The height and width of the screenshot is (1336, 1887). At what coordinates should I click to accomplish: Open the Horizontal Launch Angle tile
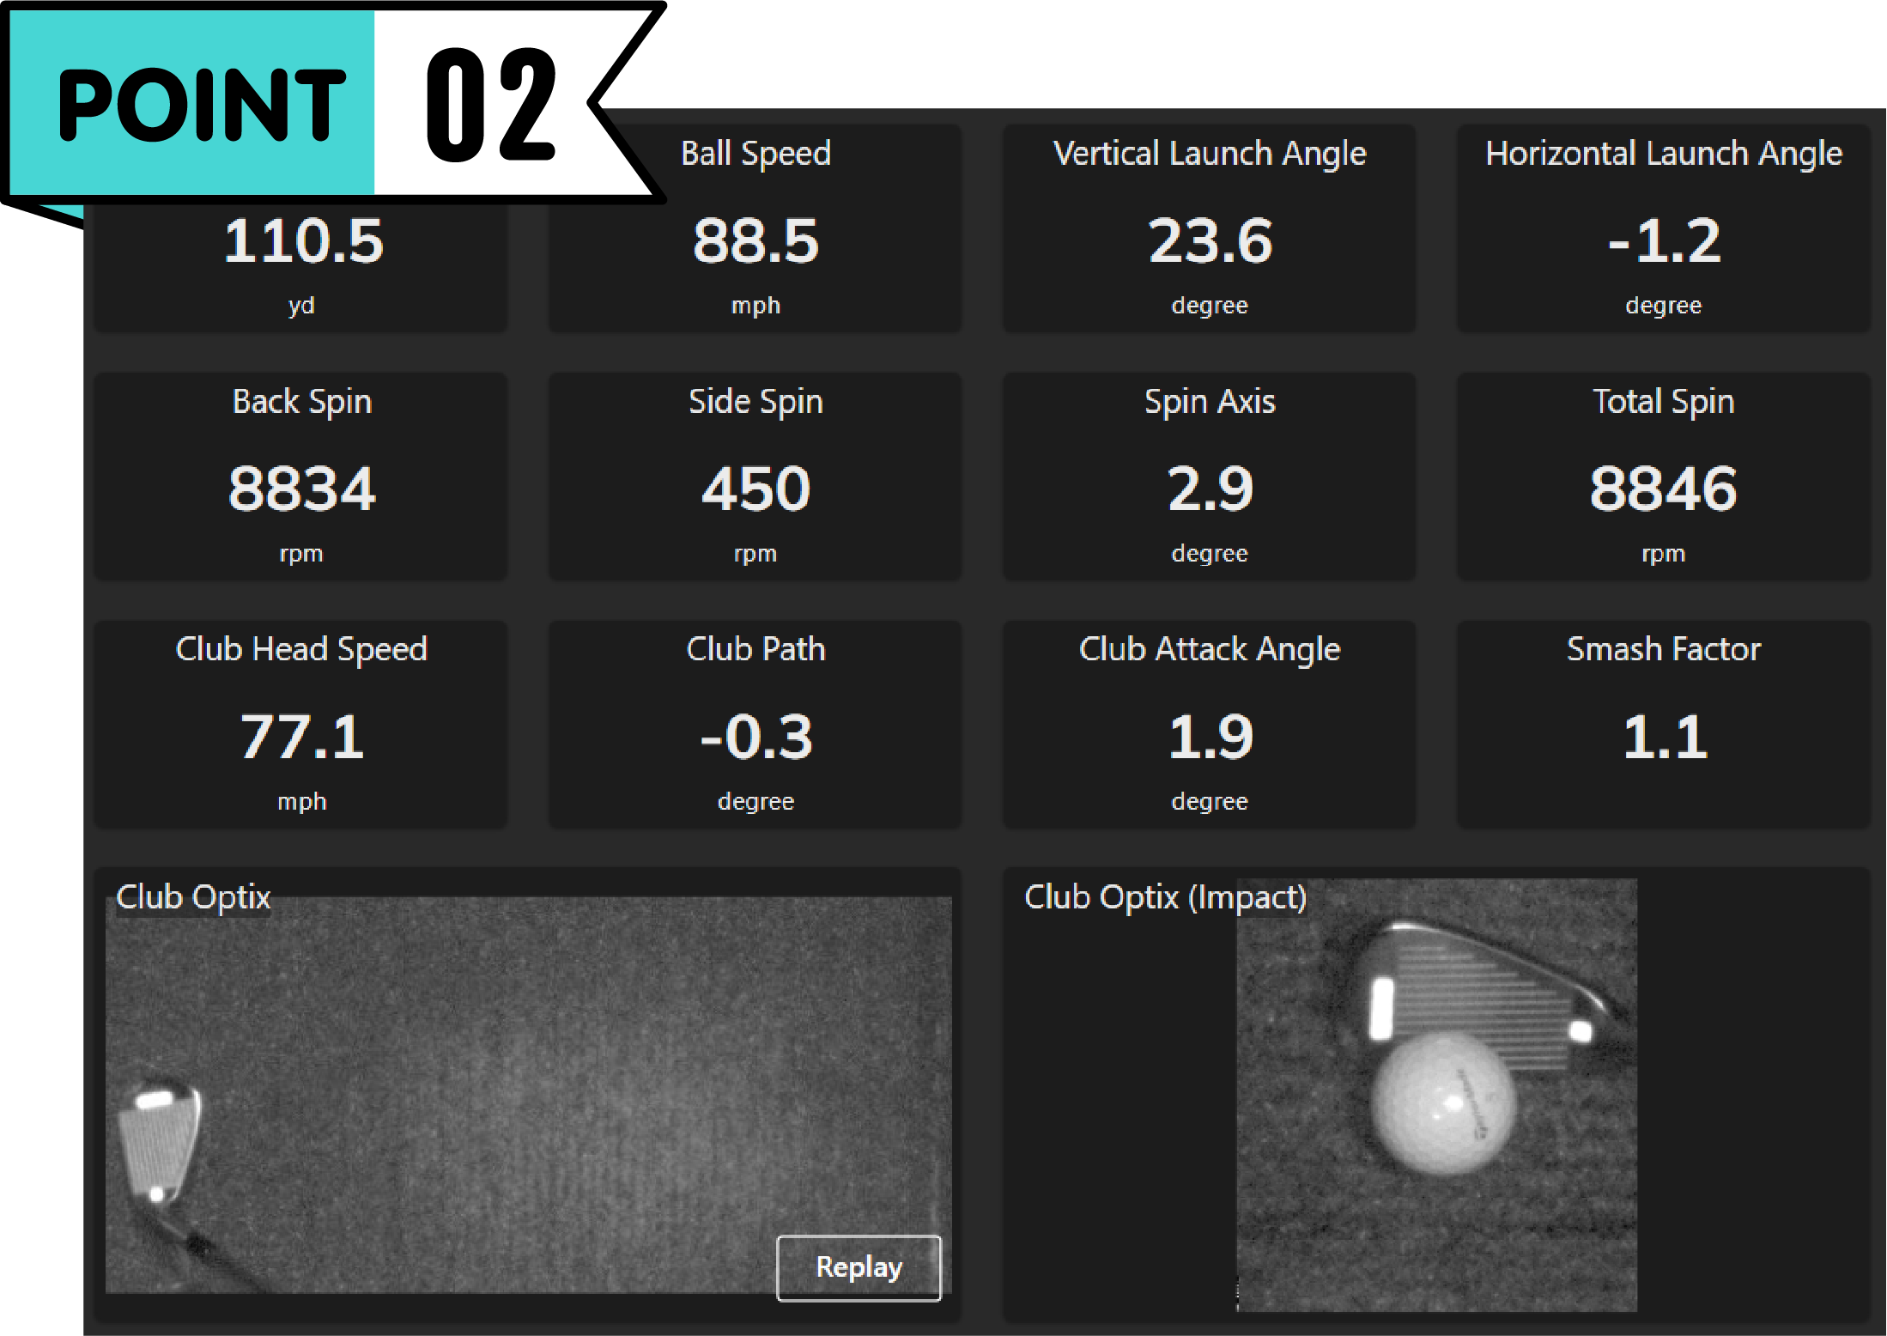(x=1663, y=230)
